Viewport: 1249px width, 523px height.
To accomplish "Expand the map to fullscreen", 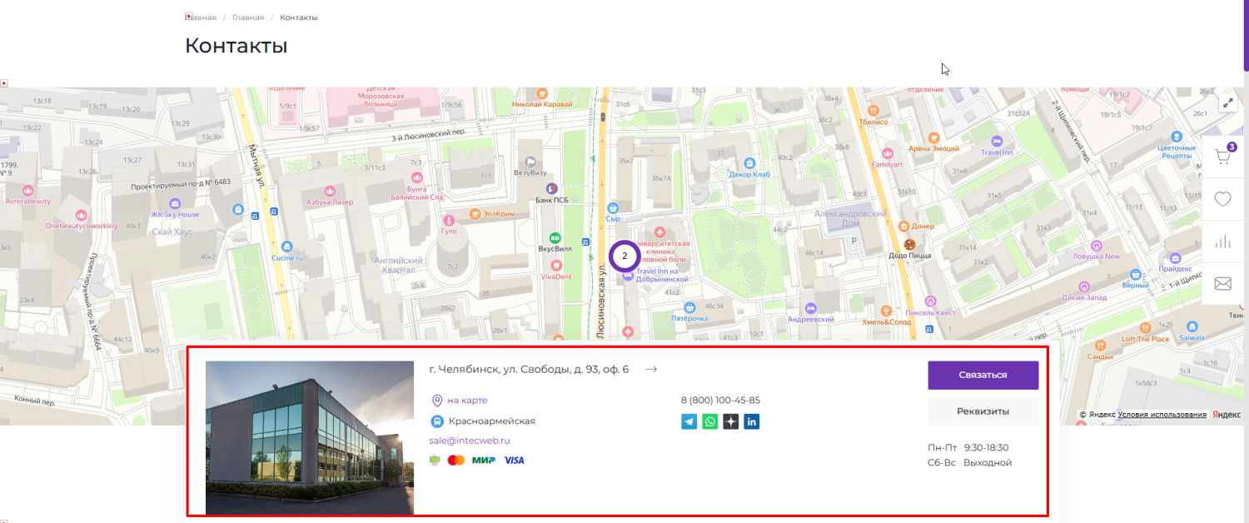I will [x=1228, y=102].
